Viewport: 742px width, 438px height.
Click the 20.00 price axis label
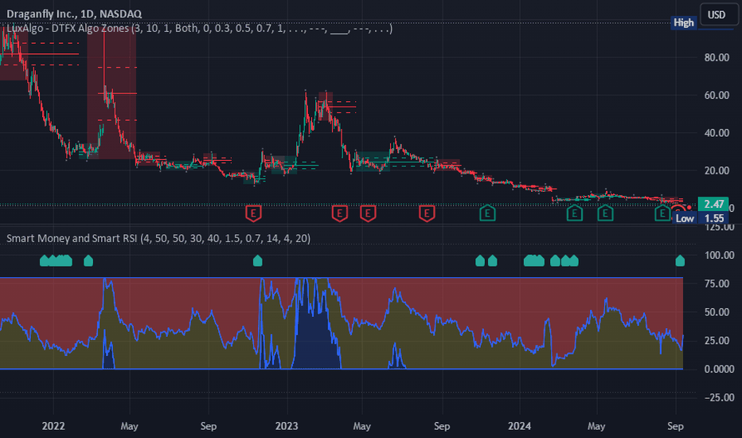717,170
